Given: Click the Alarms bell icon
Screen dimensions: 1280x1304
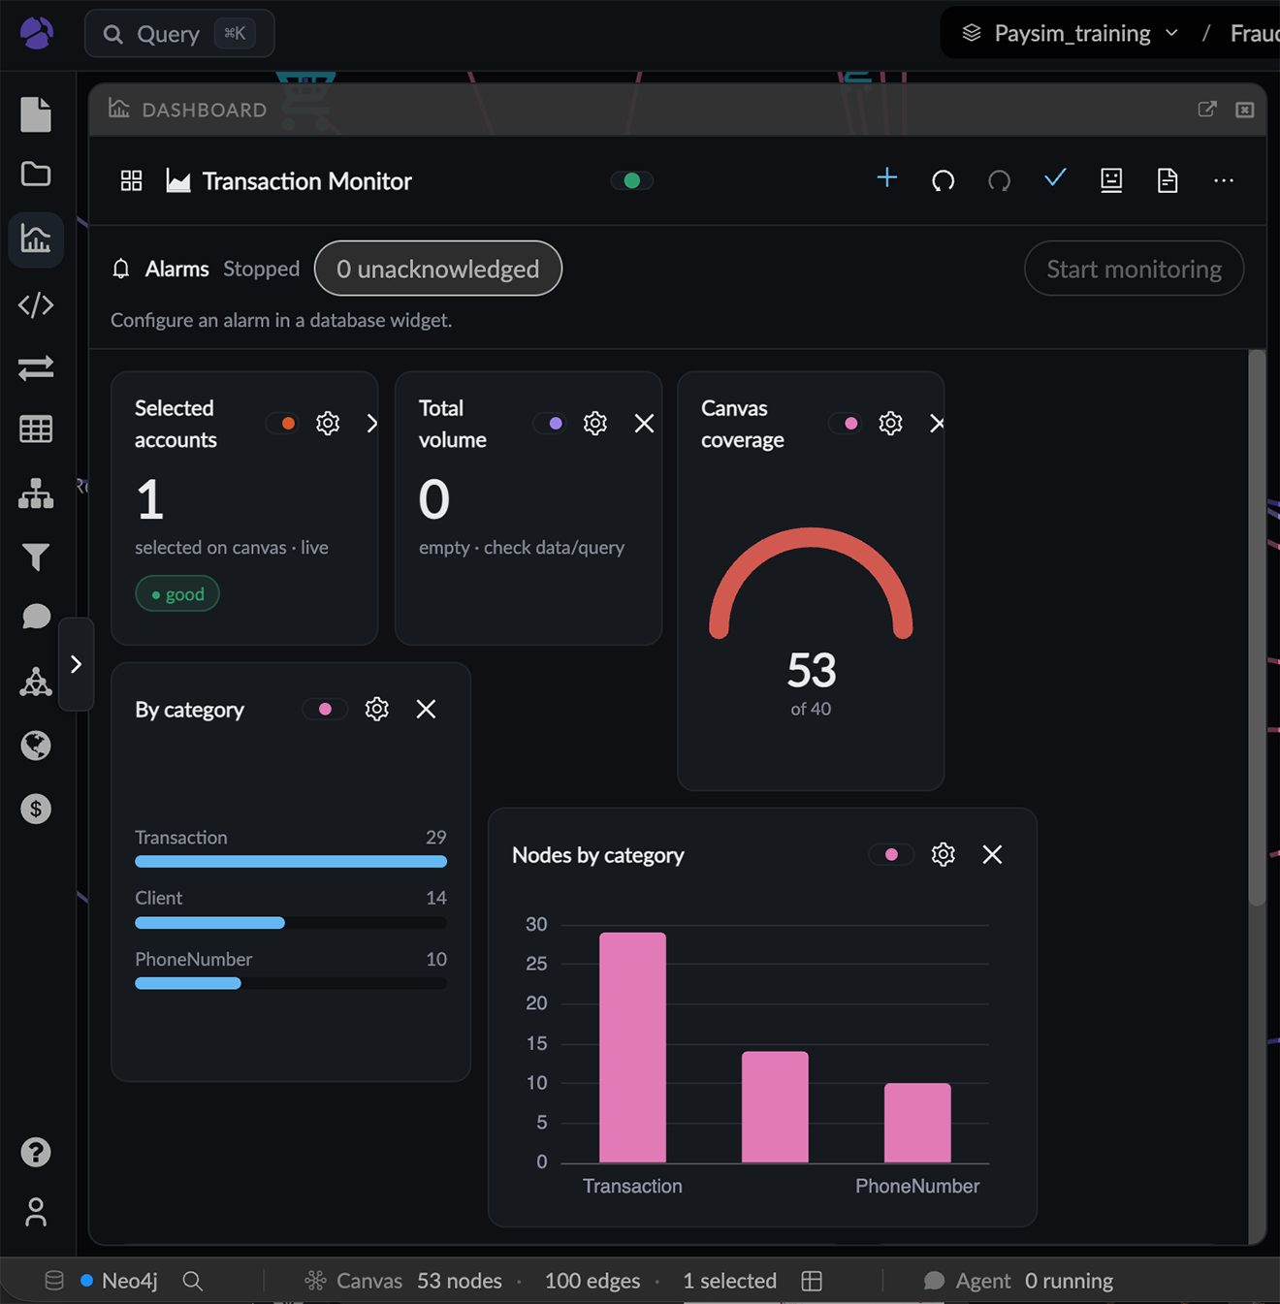Looking at the screenshot, I should click(x=121, y=269).
